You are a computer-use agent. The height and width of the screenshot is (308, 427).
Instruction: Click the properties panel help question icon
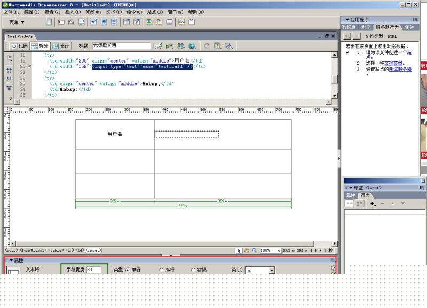coord(333,268)
